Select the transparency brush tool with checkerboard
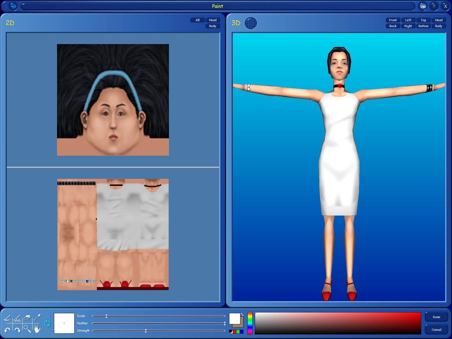 pos(17,318)
